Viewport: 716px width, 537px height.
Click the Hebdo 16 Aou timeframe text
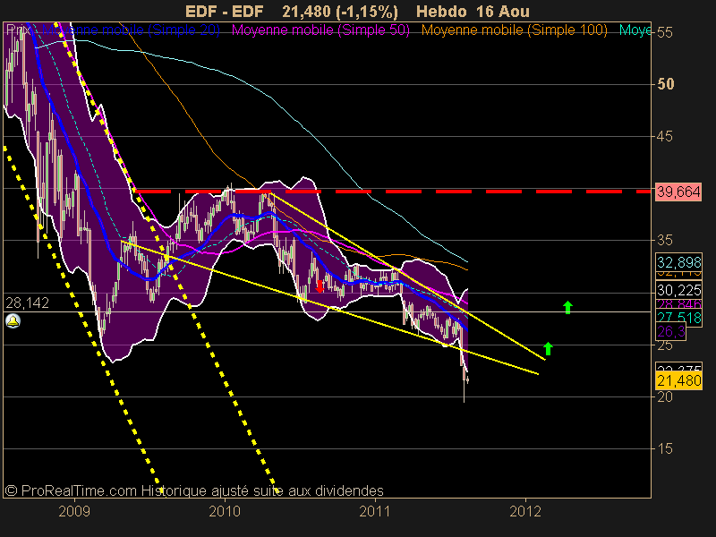click(473, 12)
